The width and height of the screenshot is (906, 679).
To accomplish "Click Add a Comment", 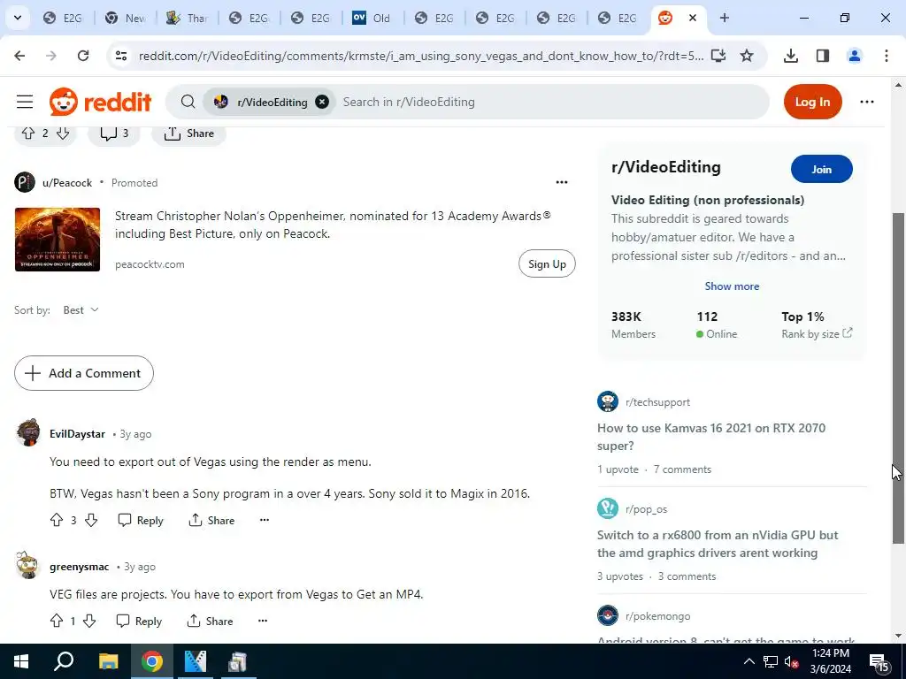I will point(84,373).
